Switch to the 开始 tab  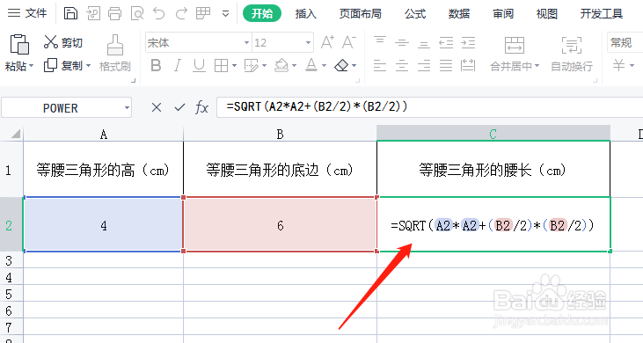[x=262, y=13]
